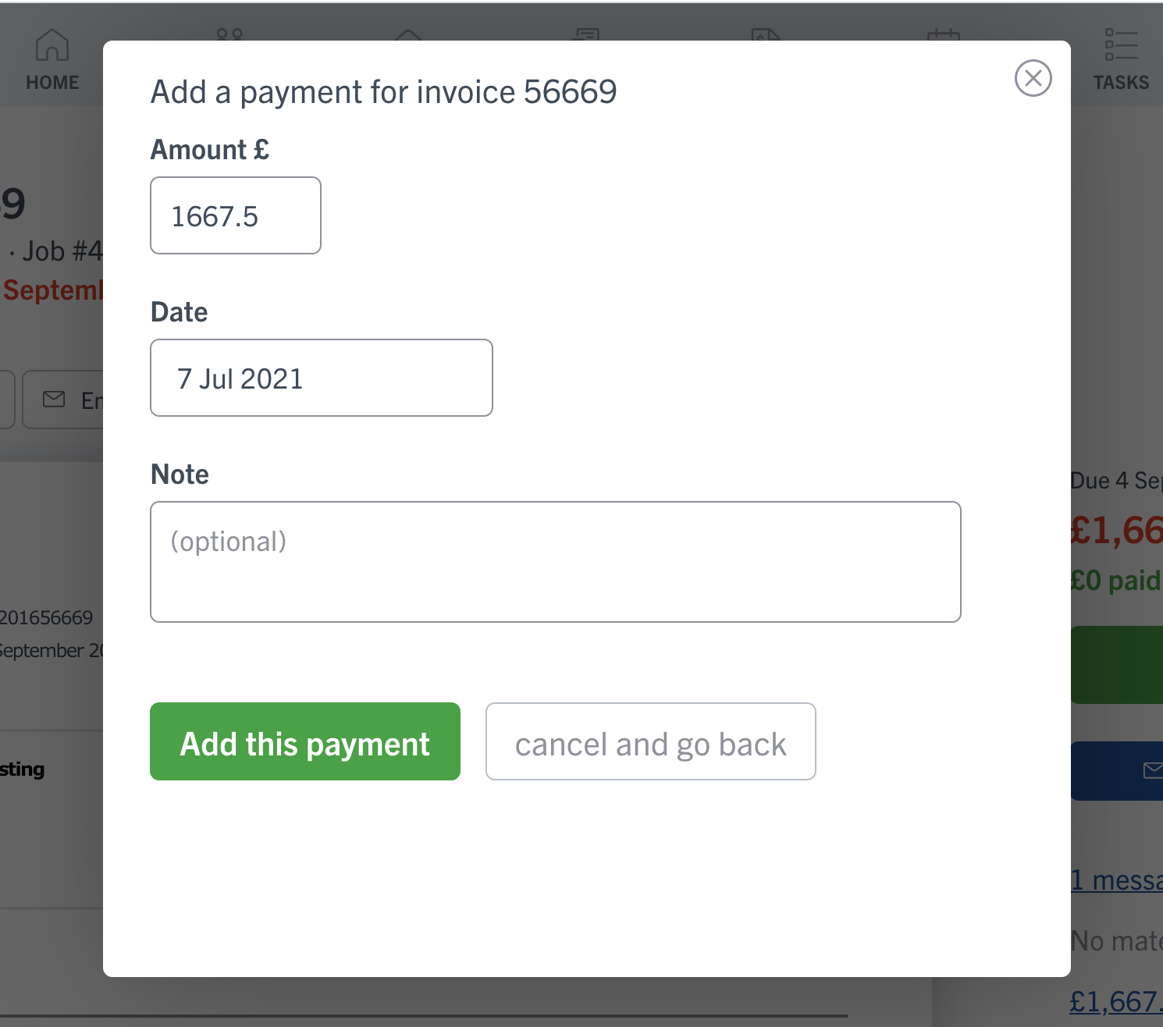Image resolution: width=1163 pixels, height=1027 pixels.
Task: Open the date picker showing 7 Jul 2021
Action: click(321, 378)
